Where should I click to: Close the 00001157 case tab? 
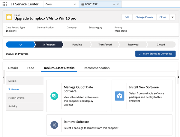118,4
